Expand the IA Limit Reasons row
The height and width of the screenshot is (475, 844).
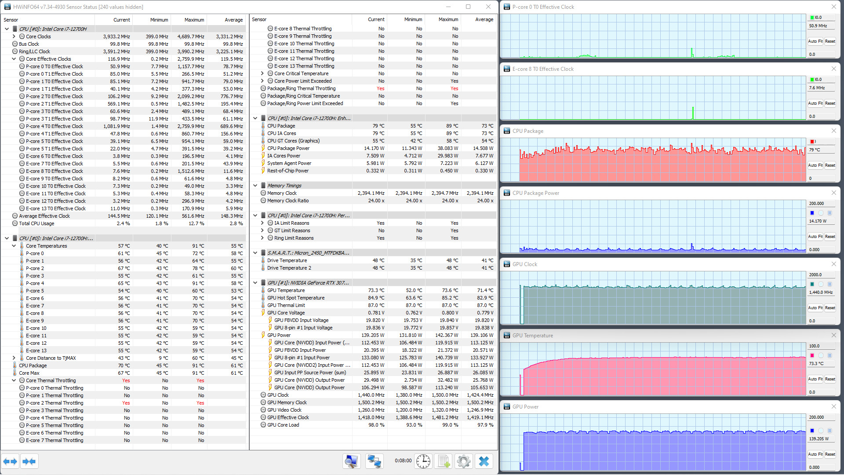click(262, 223)
